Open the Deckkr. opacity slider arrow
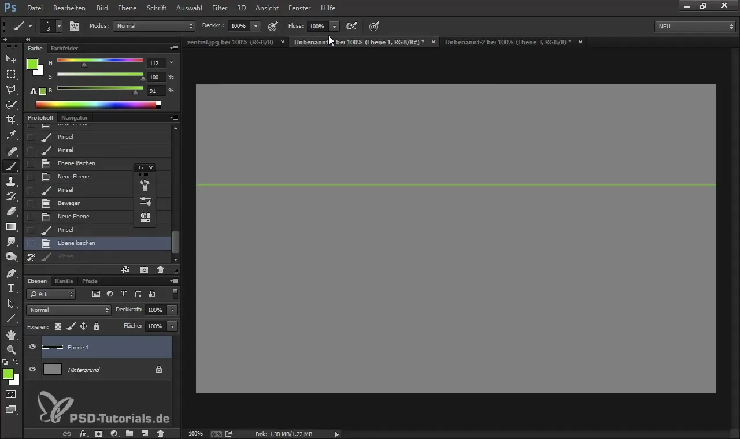 coord(256,26)
